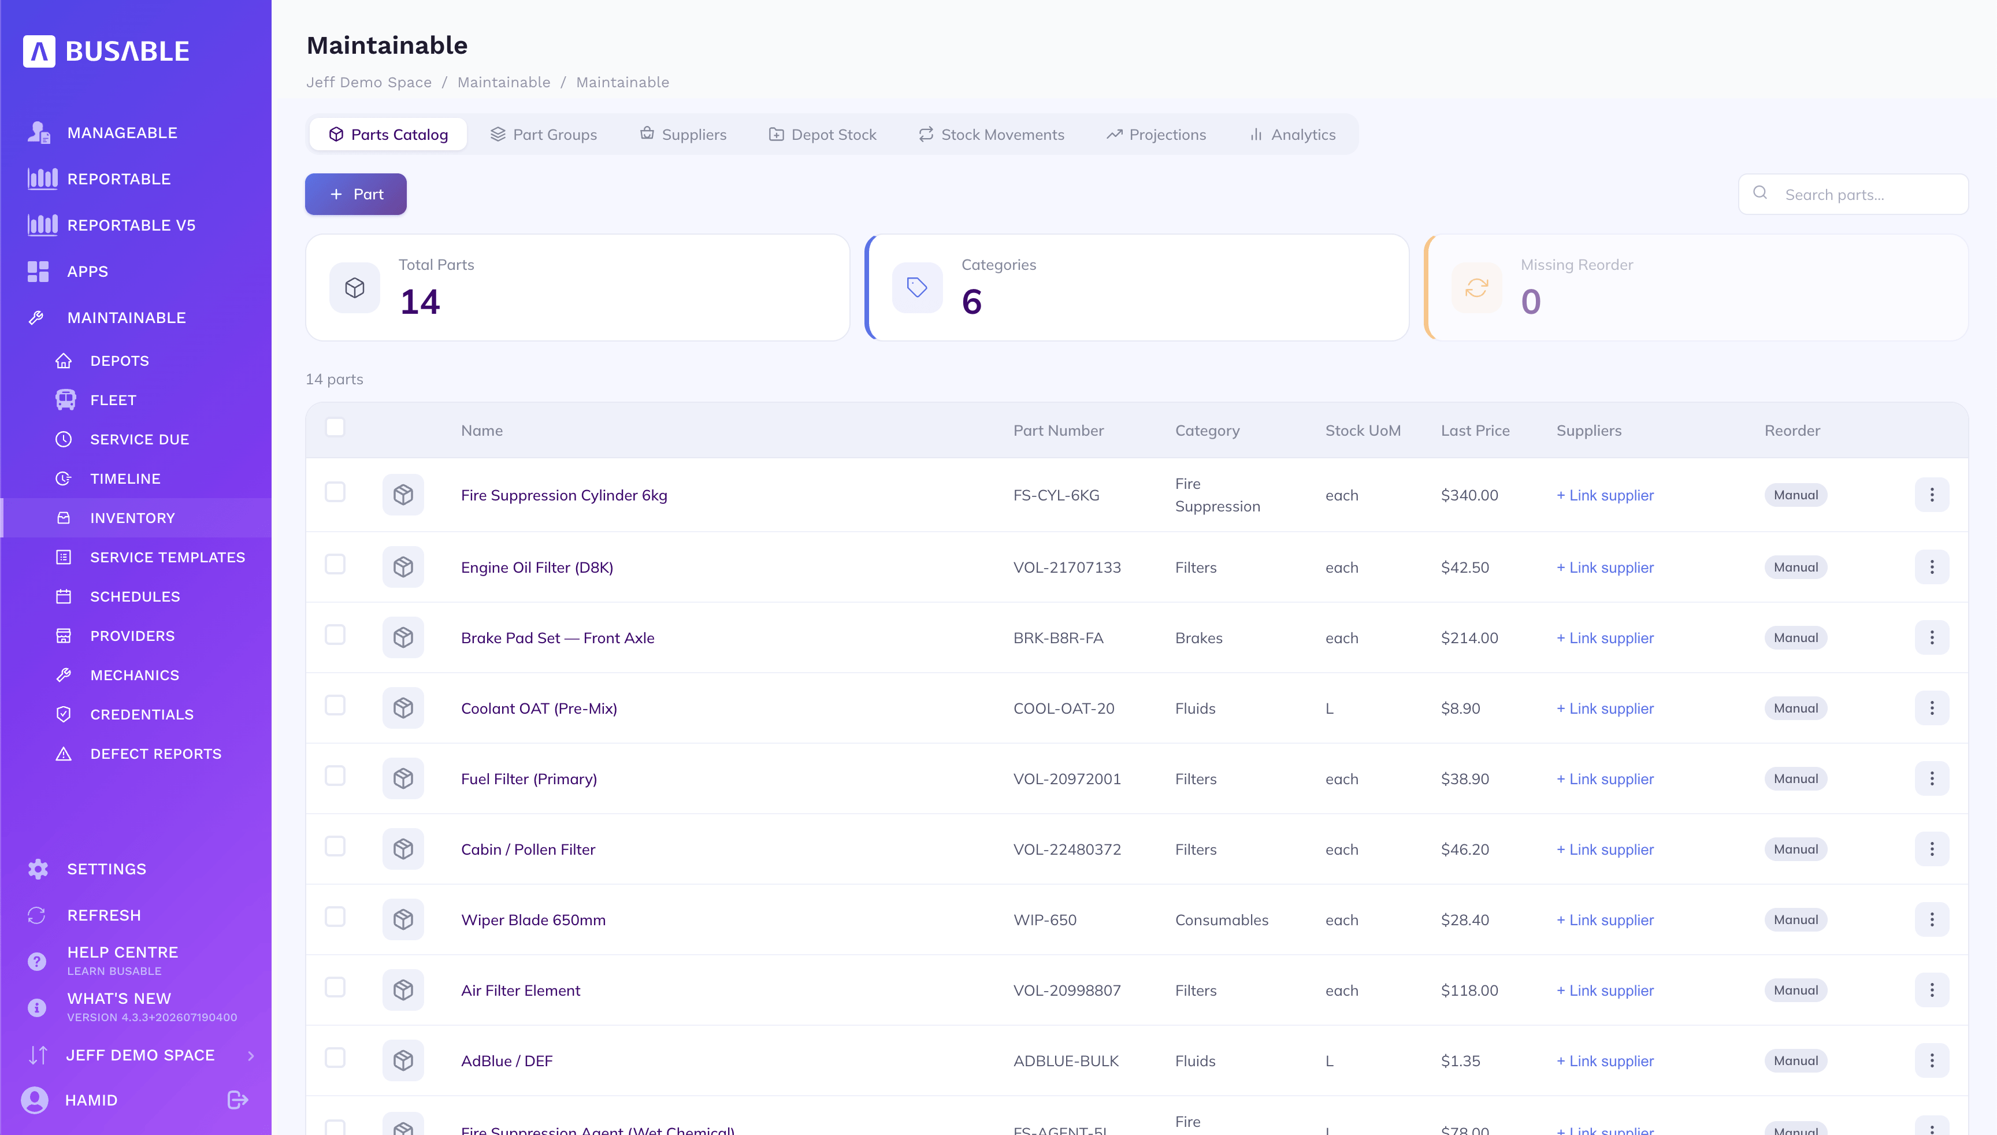The image size is (1997, 1135).
Task: Click the Refresh icon in sidebar
Action: coord(36,915)
